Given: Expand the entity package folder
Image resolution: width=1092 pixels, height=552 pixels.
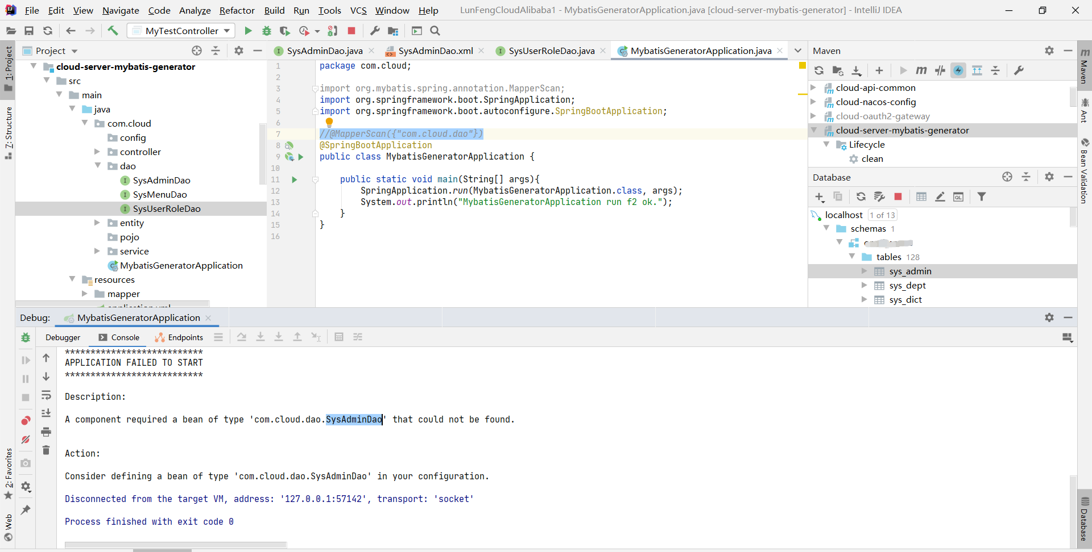Looking at the screenshot, I should pos(97,223).
